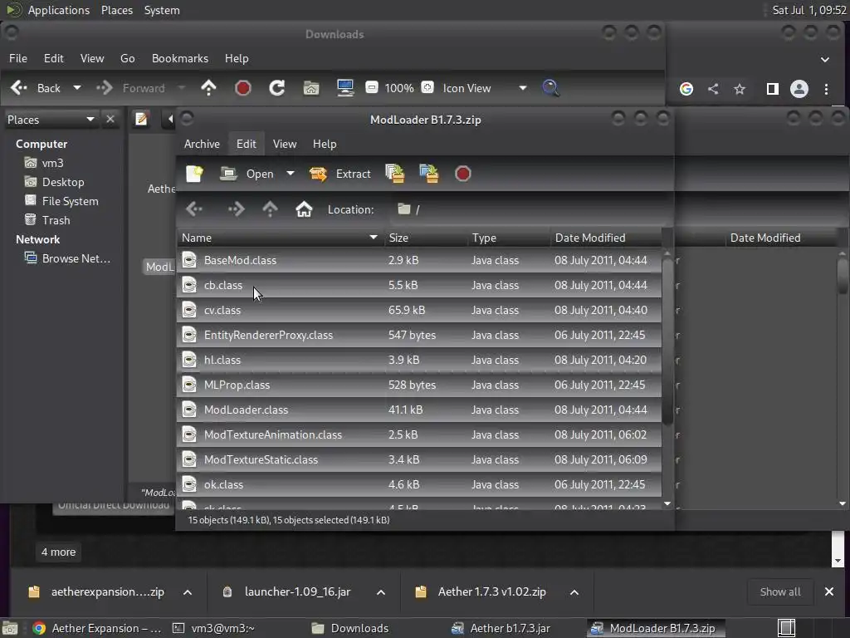Screen dimensions: 850x638
Task: Open the Places sidebar dropdown
Action: 51,120
